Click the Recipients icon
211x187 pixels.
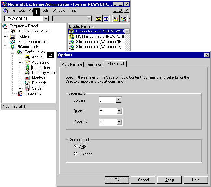pos(20,93)
